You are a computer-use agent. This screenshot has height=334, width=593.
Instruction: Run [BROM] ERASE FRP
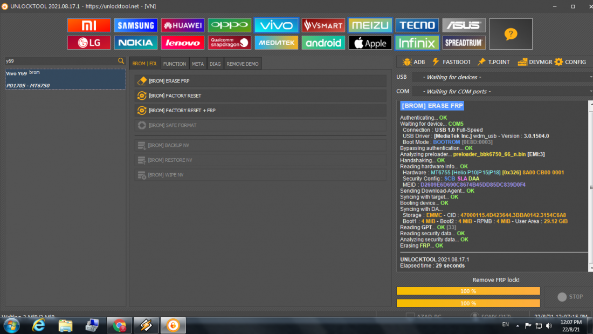(x=260, y=80)
